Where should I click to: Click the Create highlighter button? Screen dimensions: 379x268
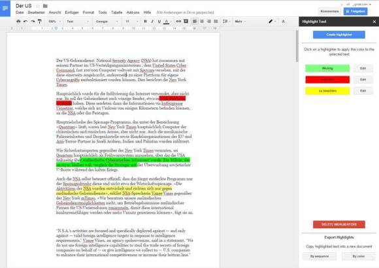tap(339, 35)
